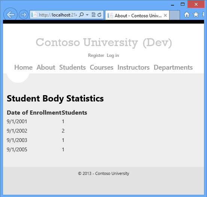Refresh the page with reload icon
Screen dimensions: 207x197
[x=99, y=15]
